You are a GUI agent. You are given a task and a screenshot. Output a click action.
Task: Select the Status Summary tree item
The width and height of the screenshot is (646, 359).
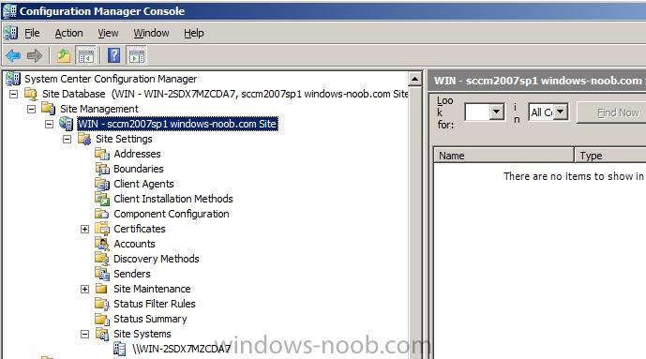[x=150, y=319]
